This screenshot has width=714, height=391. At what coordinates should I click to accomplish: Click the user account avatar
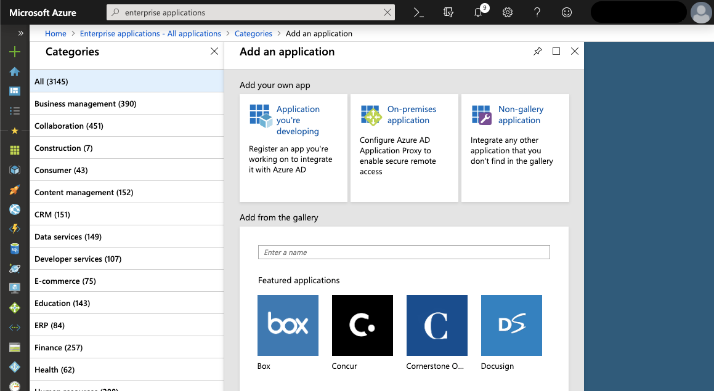[701, 12]
